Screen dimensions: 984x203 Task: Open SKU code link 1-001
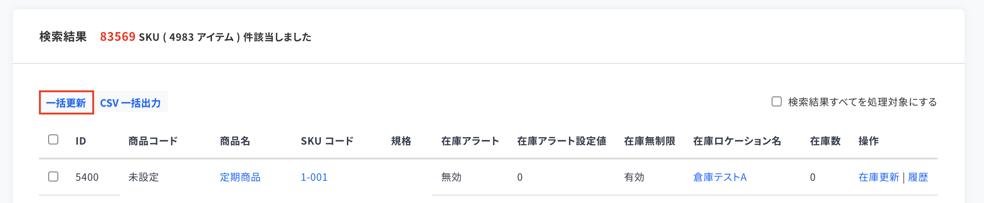[314, 177]
